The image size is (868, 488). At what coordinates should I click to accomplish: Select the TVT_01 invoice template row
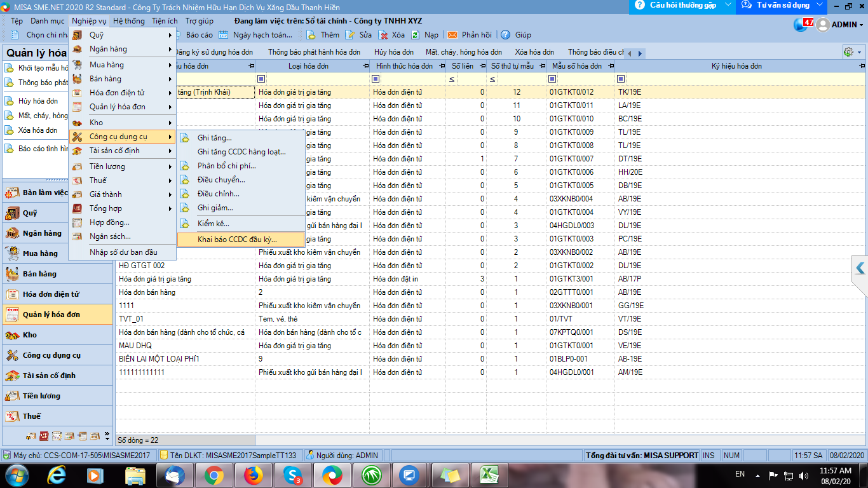(x=489, y=319)
